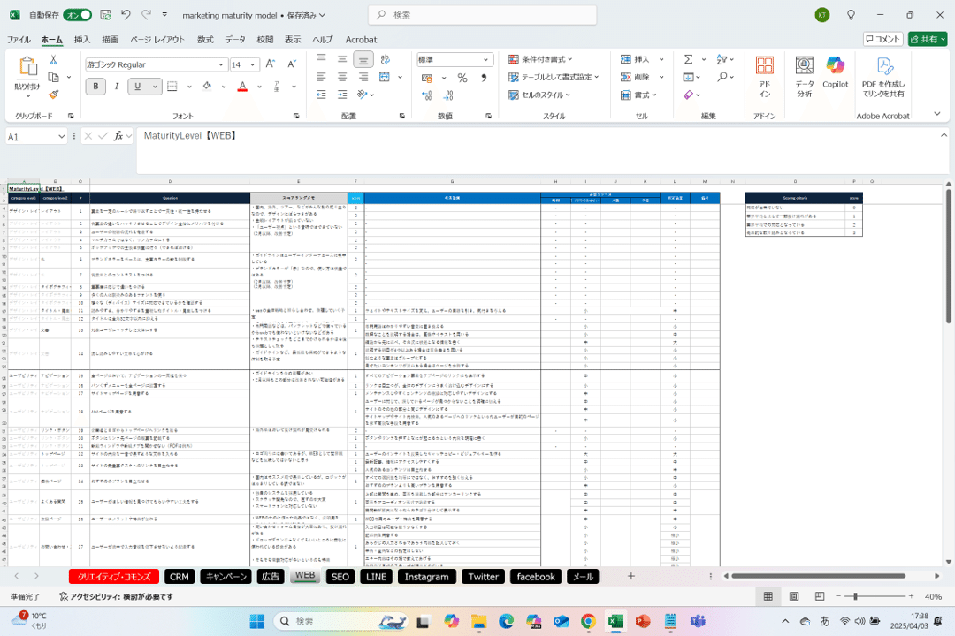Open the Insert (挿入) ribbon tab
The height and width of the screenshot is (636, 955).
point(81,40)
